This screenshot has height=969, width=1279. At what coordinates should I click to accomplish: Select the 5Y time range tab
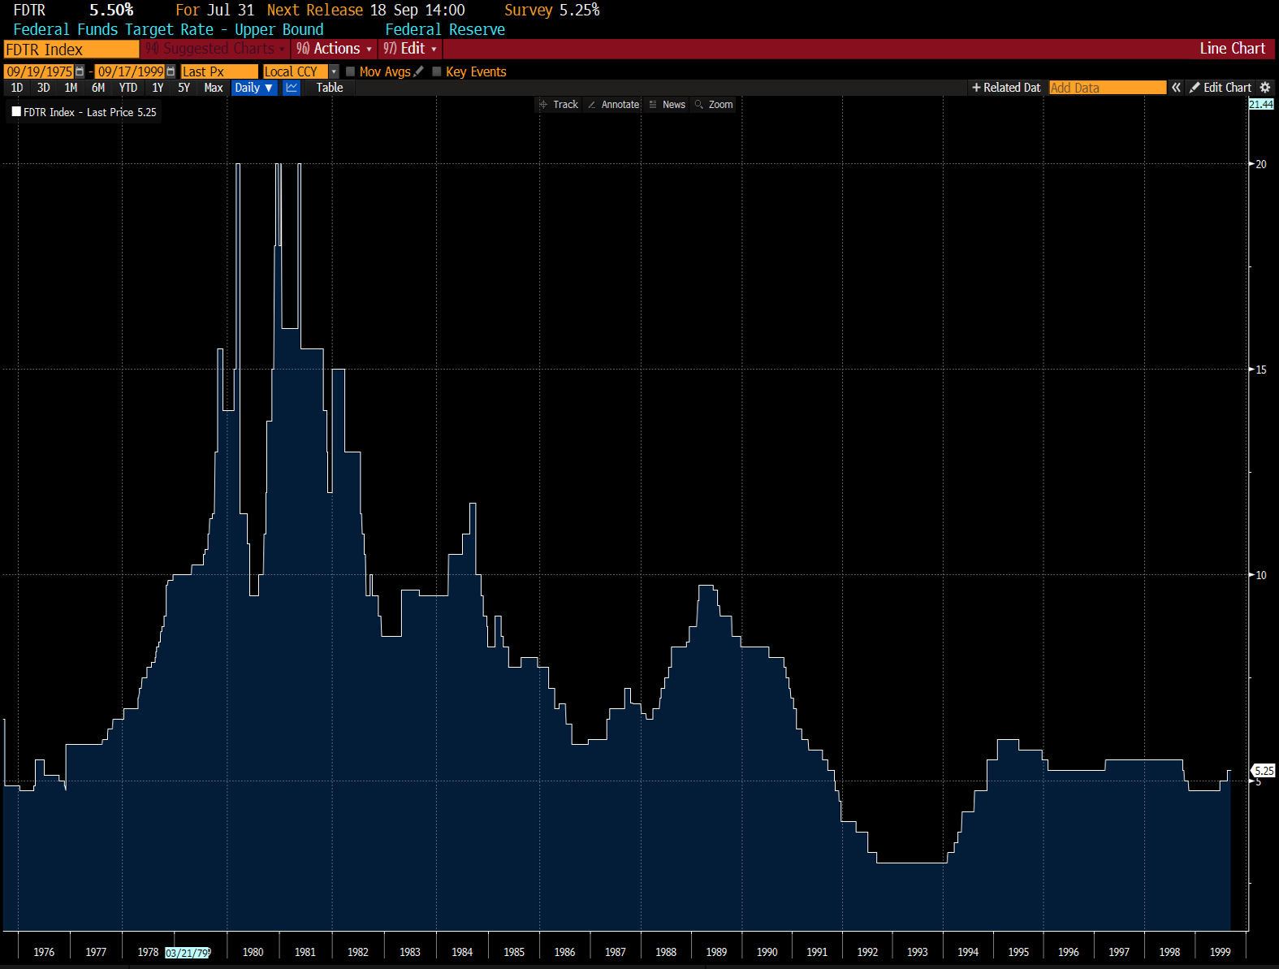pos(184,88)
